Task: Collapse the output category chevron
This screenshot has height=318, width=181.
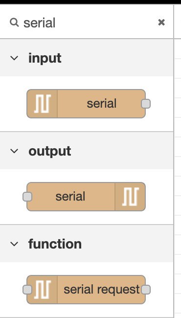Action: [14, 151]
